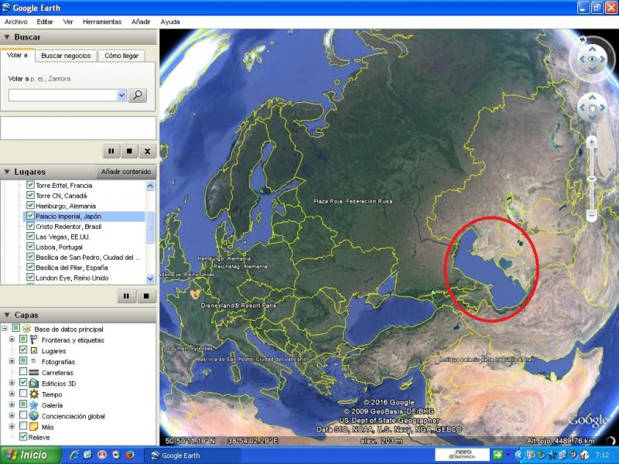The height and width of the screenshot is (464, 619).
Task: Click the pause button under search results
Action: pyautogui.click(x=111, y=151)
